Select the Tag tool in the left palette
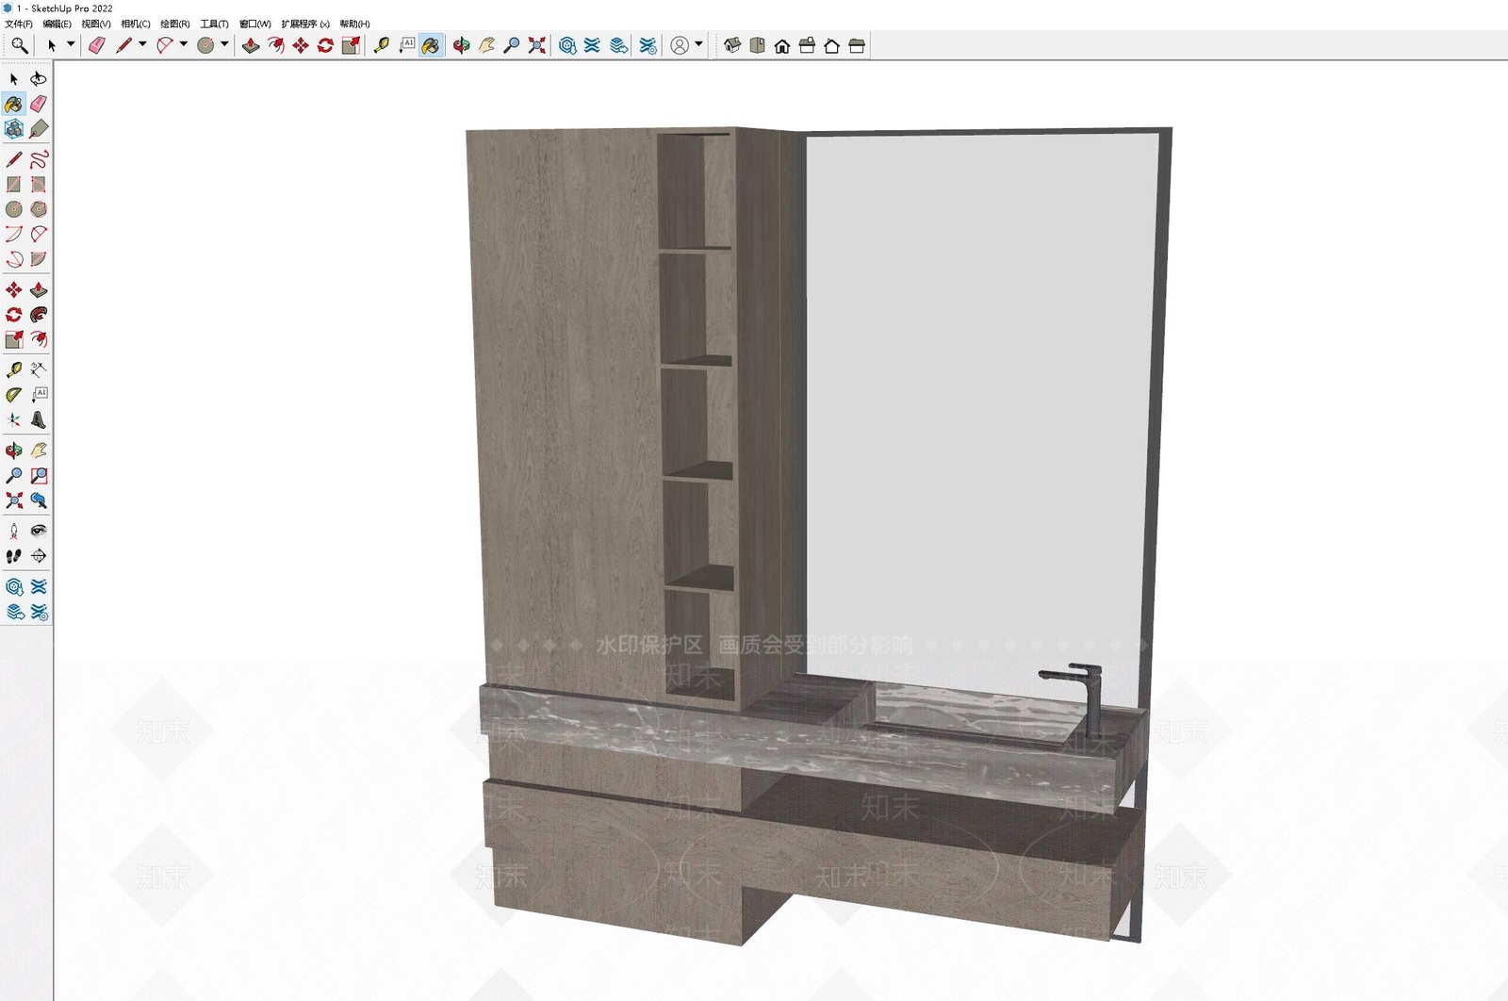 tap(39, 129)
